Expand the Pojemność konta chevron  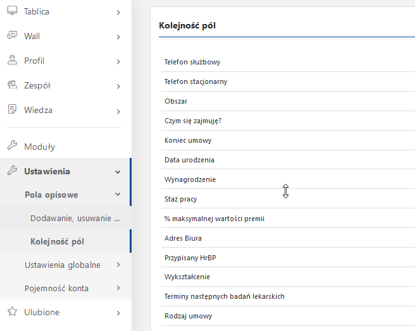[118, 288]
